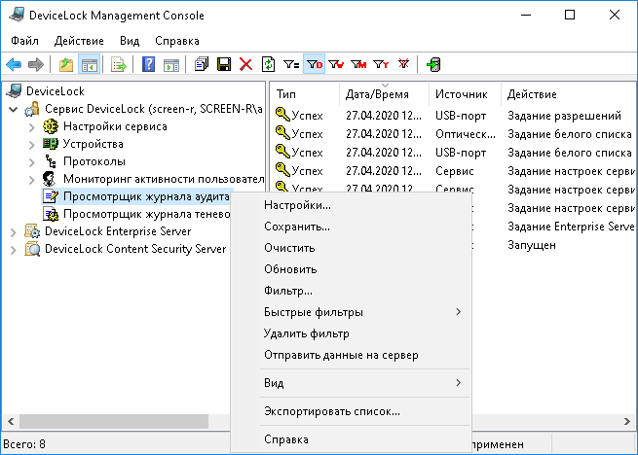Click the Up One Level folder icon

pos(66,65)
